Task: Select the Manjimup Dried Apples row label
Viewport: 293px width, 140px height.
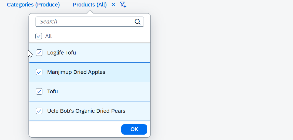Action: [76, 72]
